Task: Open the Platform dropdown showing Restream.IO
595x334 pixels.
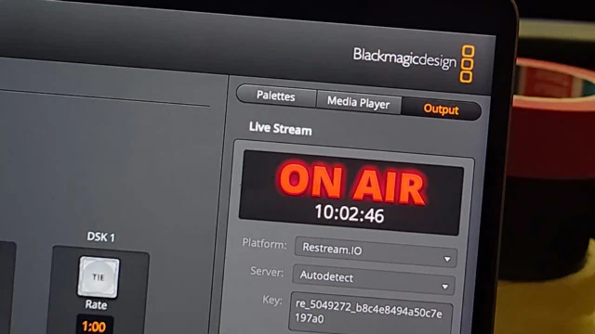Action: point(376,251)
